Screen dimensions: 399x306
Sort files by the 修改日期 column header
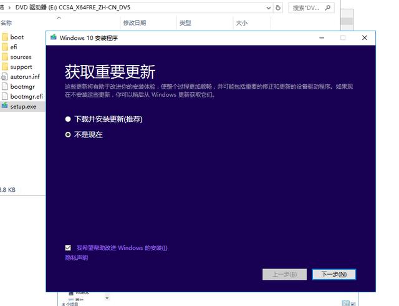[135, 23]
